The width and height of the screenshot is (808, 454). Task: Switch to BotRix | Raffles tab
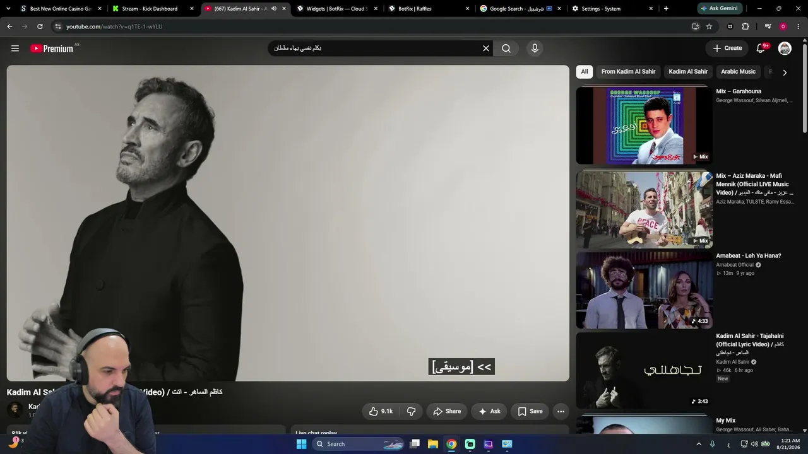tap(429, 9)
